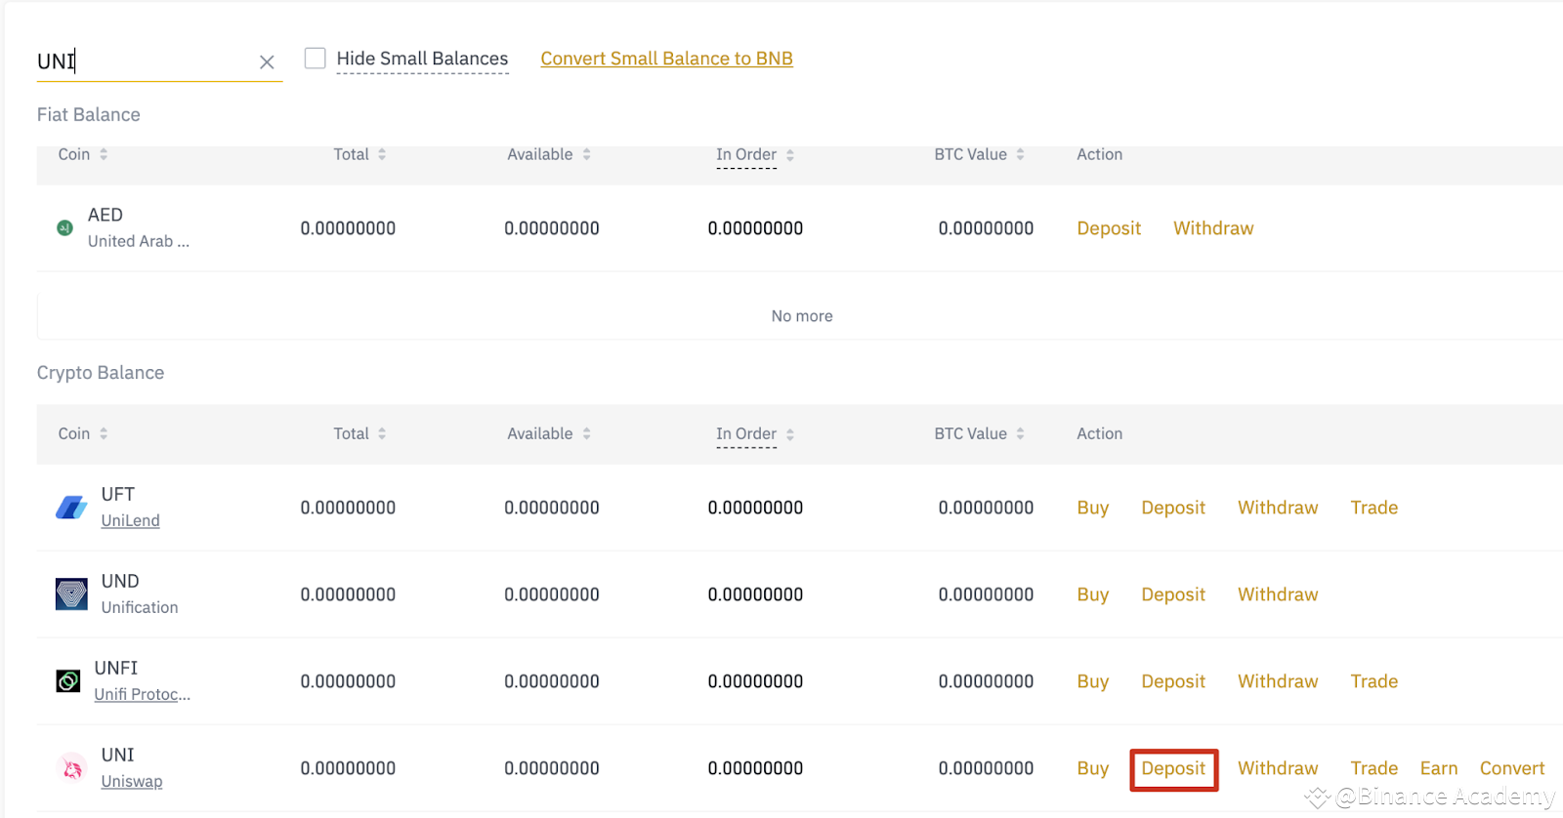Click Trade for the UFT row
The image size is (1563, 818).
(x=1373, y=508)
